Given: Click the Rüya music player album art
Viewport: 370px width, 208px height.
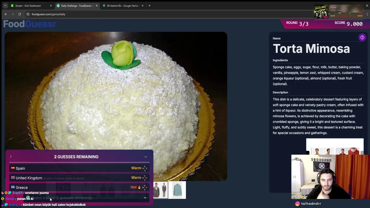Looking at the screenshot, I should pyautogui.click(x=322, y=12).
